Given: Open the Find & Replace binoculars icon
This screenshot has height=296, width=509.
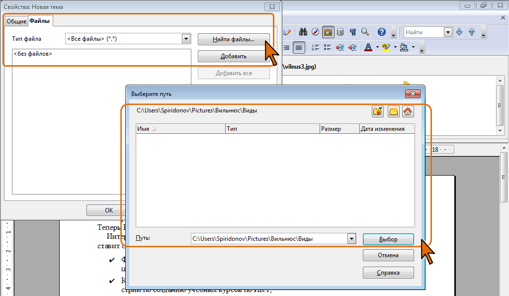Looking at the screenshot, I should click(x=303, y=32).
